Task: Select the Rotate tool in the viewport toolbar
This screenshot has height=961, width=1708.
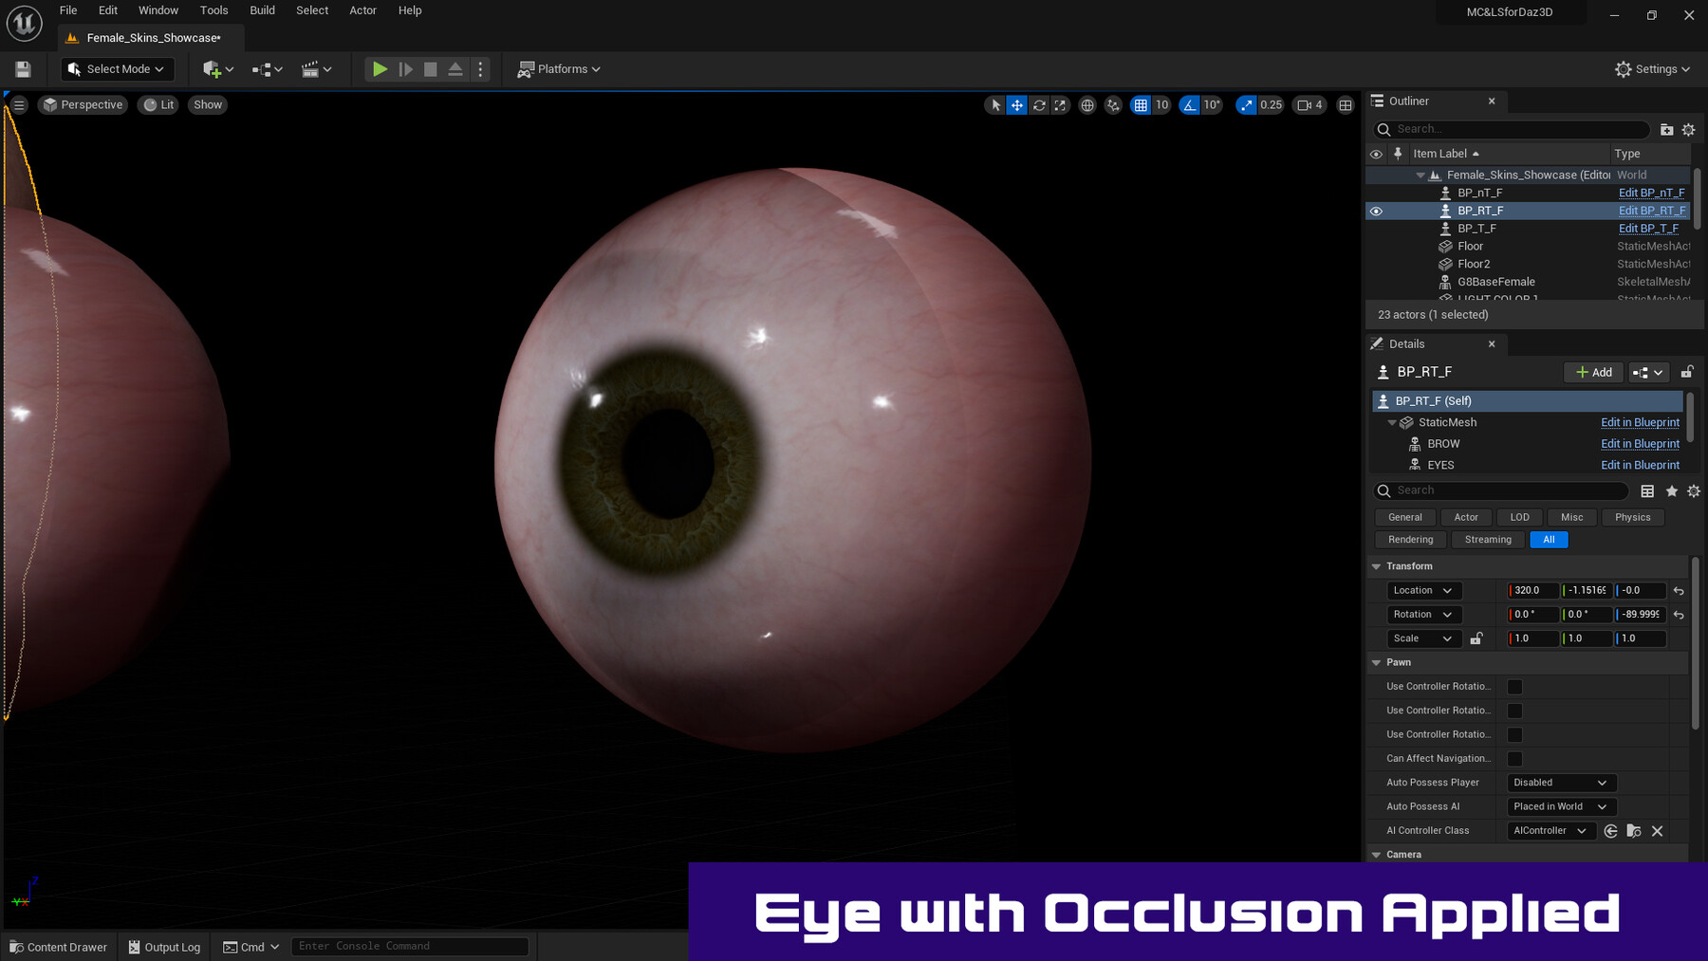Action: coord(1039,104)
